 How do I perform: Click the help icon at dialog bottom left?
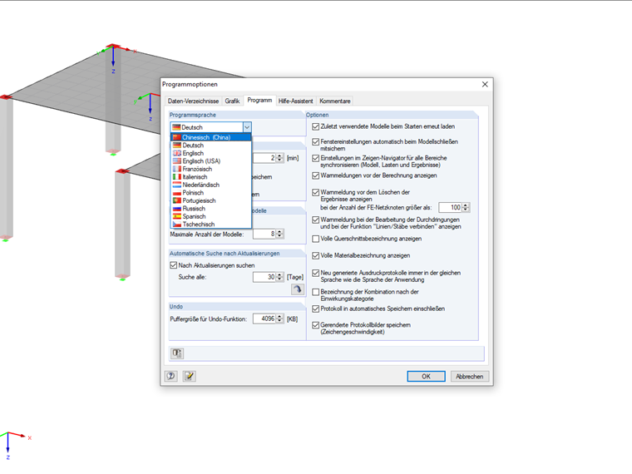171,376
